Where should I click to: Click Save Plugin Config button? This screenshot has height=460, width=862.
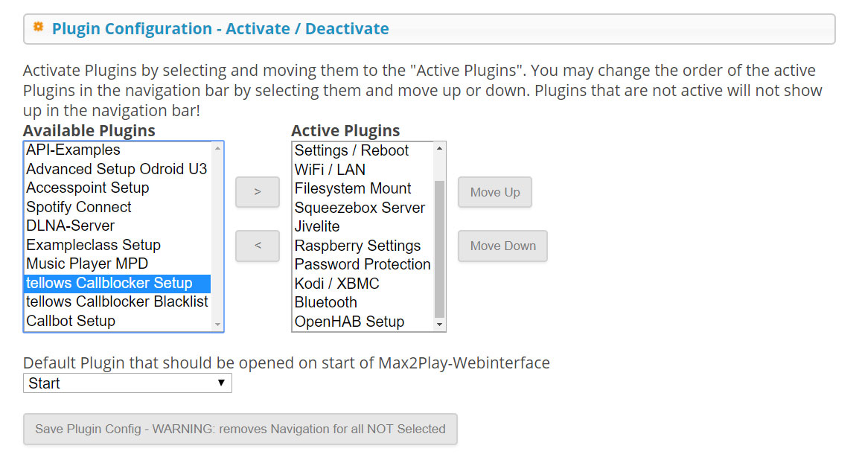pyautogui.click(x=240, y=429)
